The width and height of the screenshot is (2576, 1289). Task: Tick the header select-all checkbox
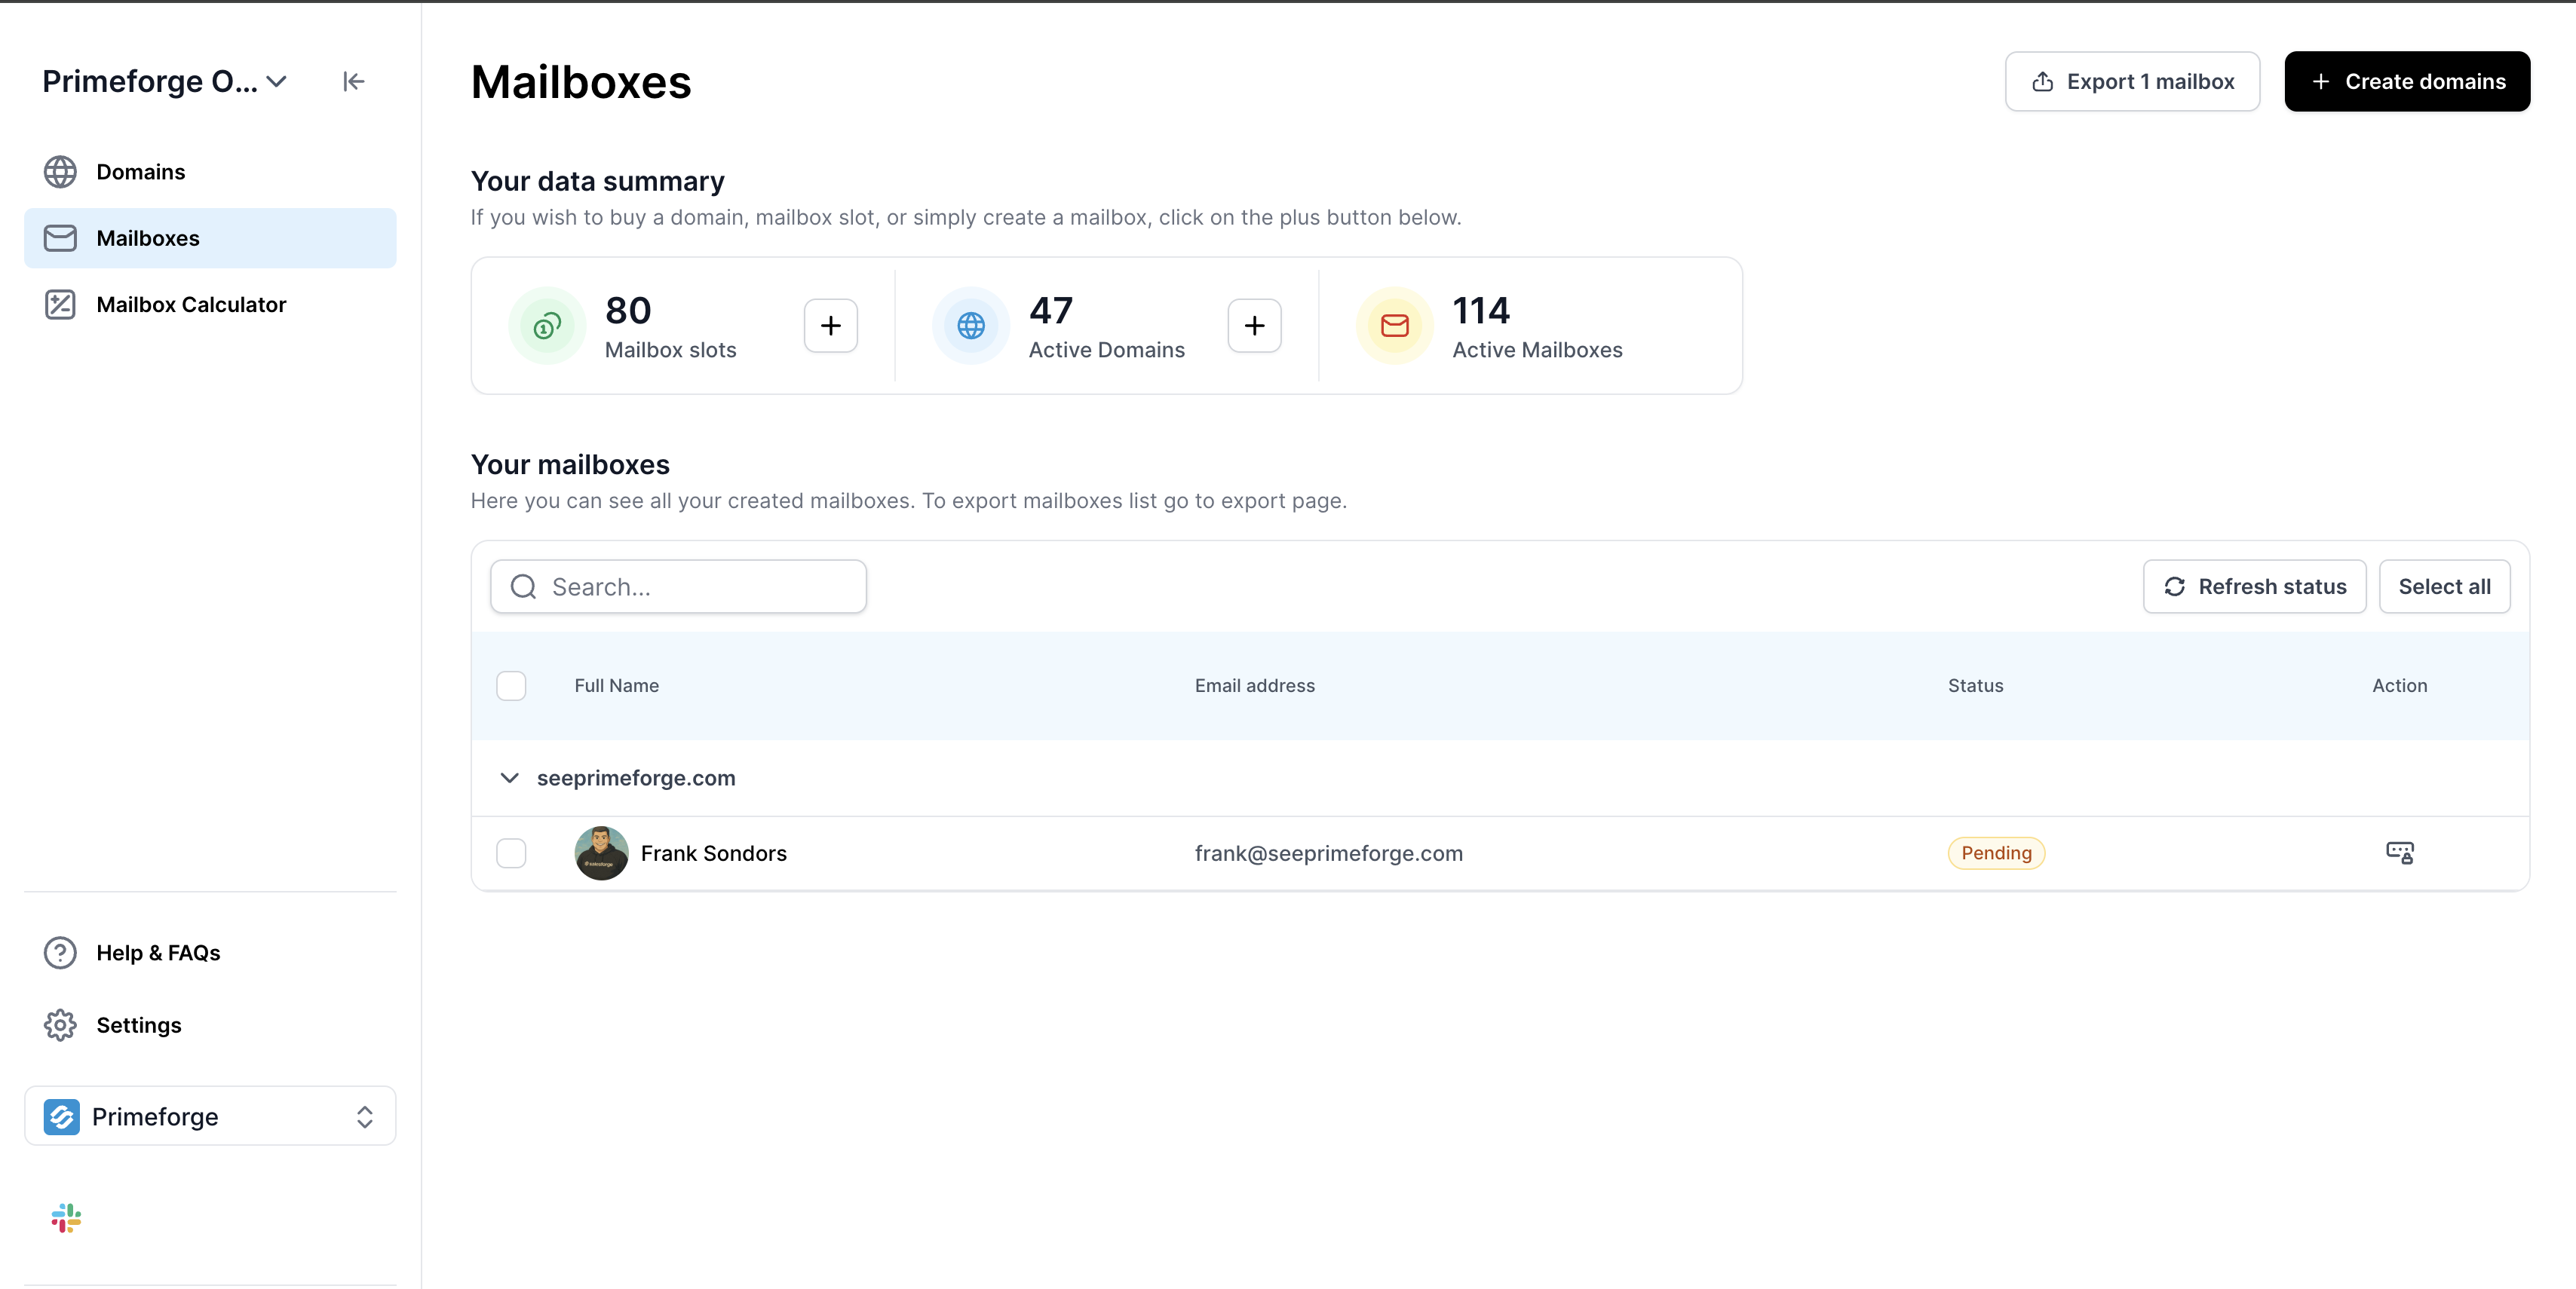coord(511,685)
